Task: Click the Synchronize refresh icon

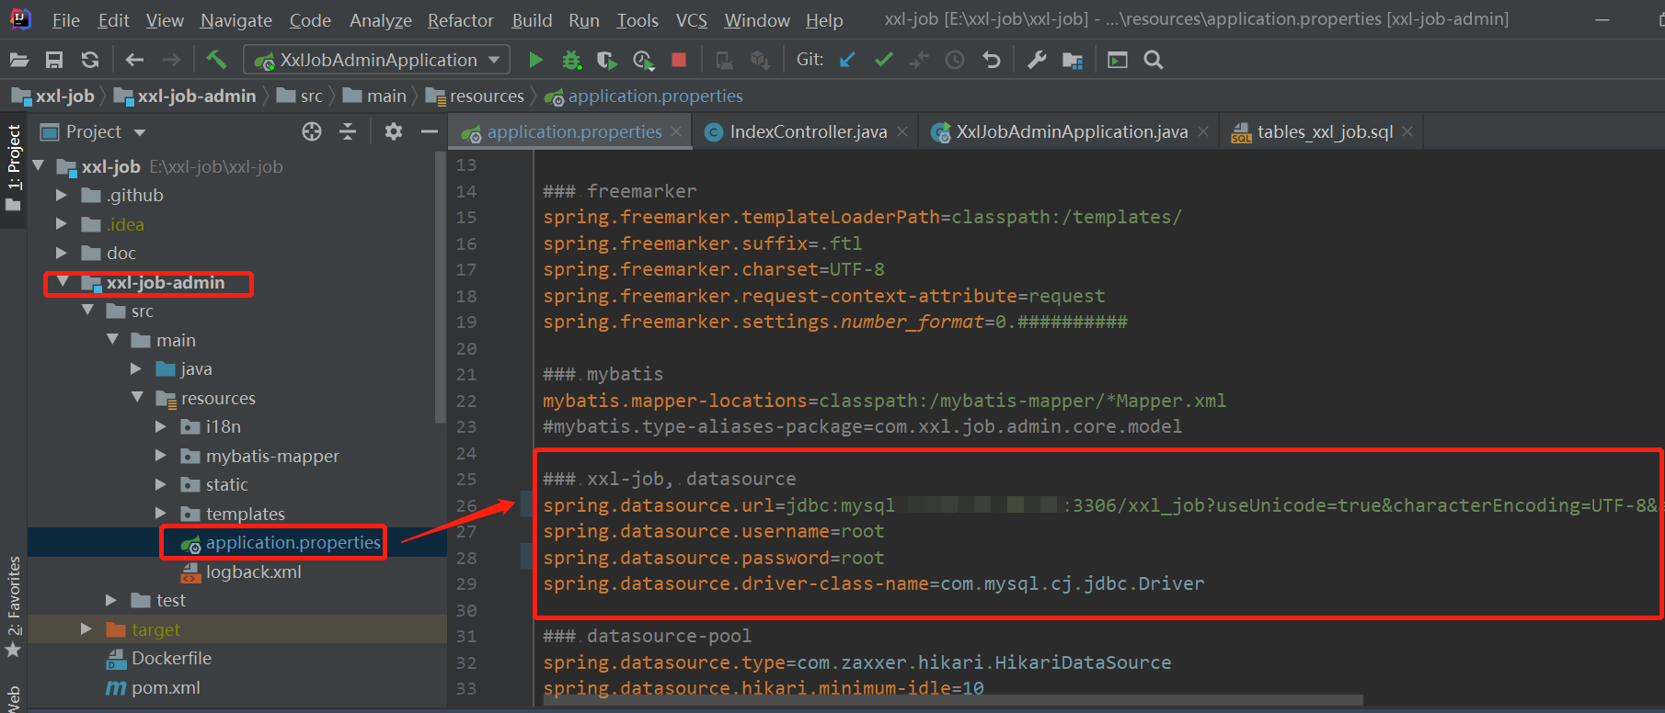Action: [x=89, y=60]
